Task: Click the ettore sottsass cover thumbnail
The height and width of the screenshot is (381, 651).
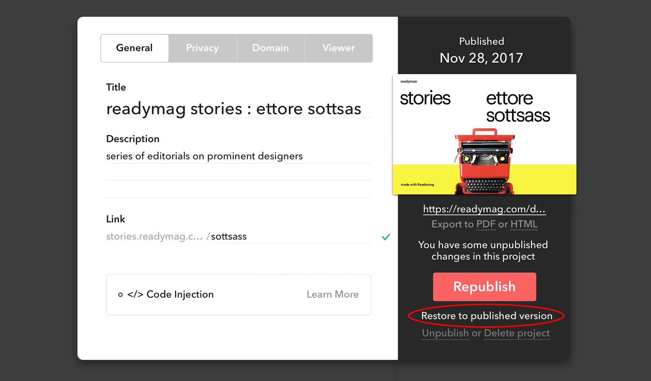Action: coord(484,134)
